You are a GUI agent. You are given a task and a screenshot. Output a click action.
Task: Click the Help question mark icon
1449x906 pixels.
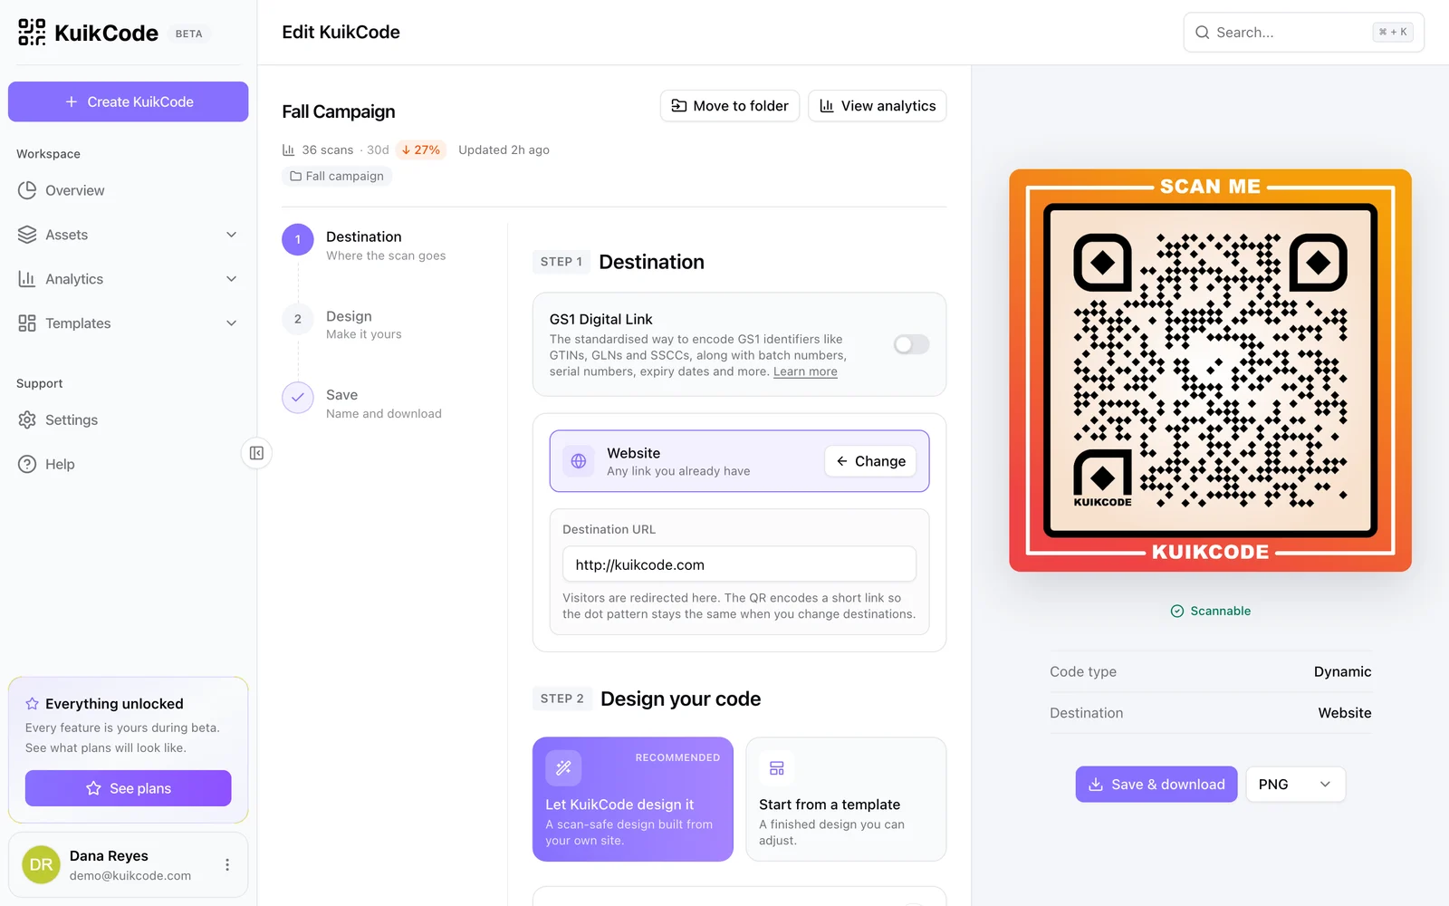pos(27,464)
